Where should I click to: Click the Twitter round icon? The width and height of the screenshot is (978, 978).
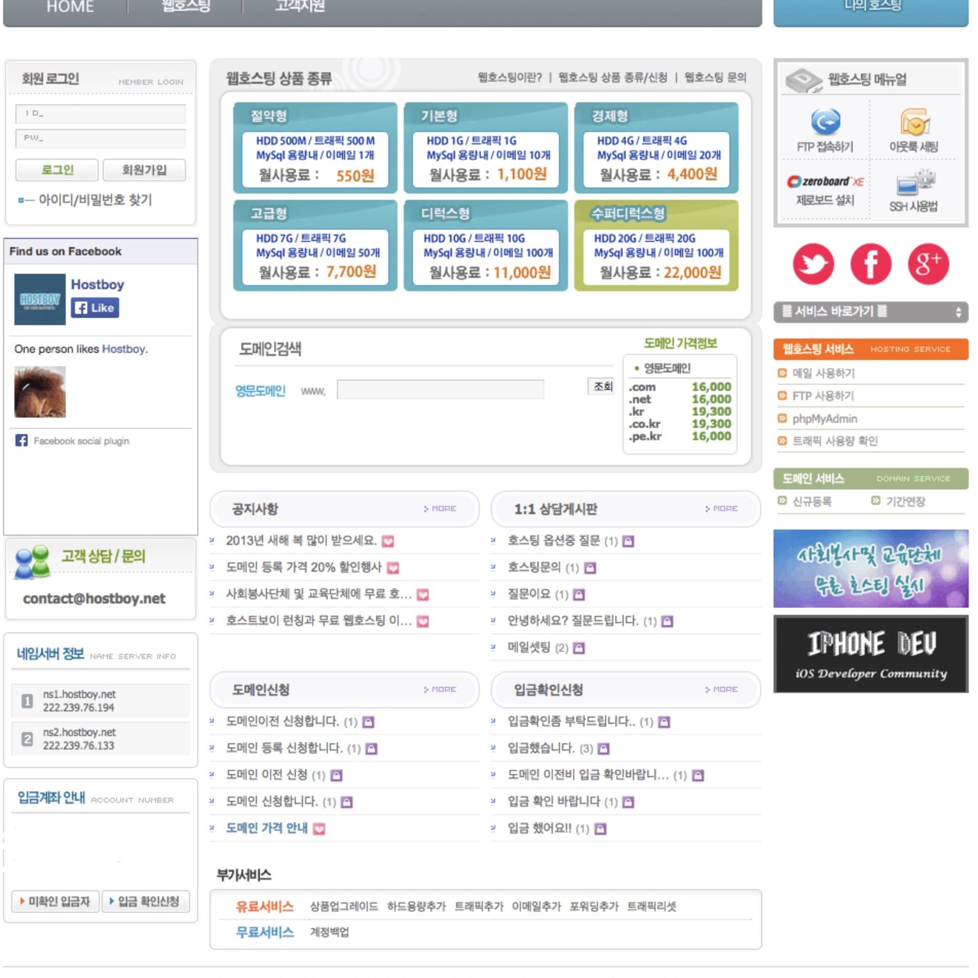[x=813, y=264]
